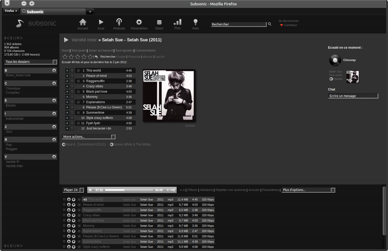This screenshot has width=388, height=251.
Task: Add Raggamuffin to the playlist
Action: 72,81
